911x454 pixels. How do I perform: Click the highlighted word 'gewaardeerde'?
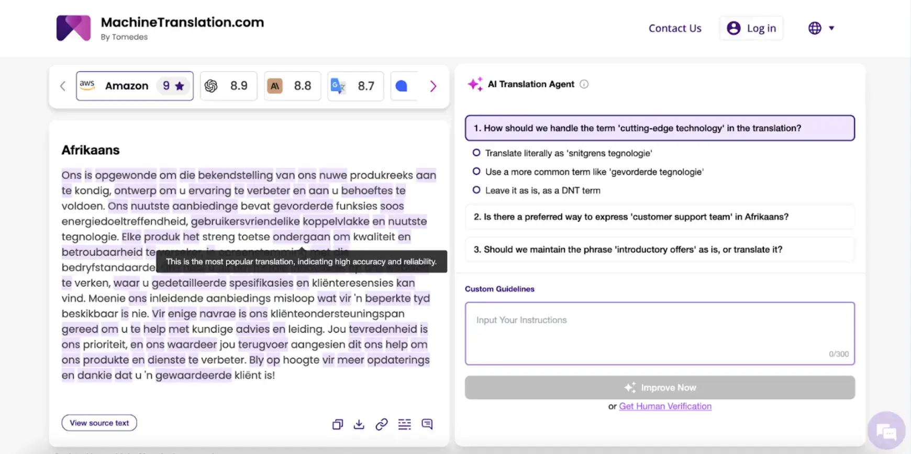(193, 376)
